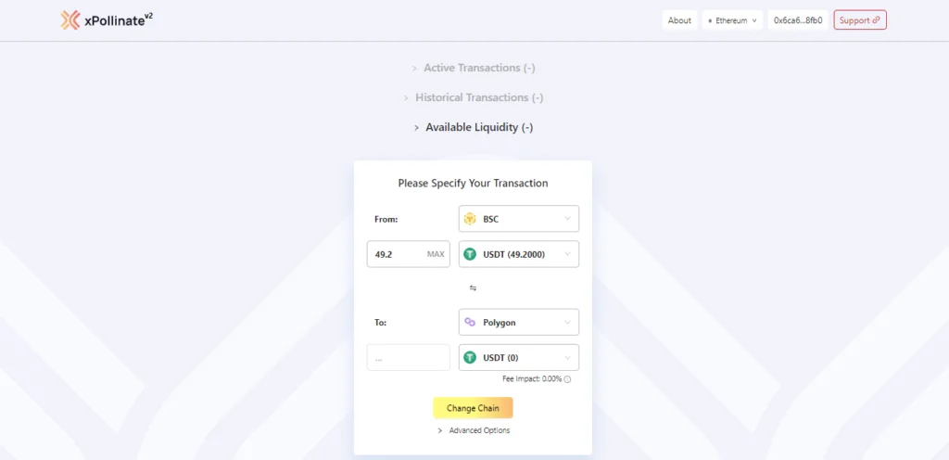Open the USDT (49.2000) token dropdown
Image resolution: width=949 pixels, height=460 pixels.
pyautogui.click(x=519, y=254)
